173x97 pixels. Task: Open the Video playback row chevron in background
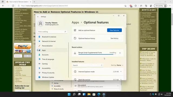tap(118, 86)
